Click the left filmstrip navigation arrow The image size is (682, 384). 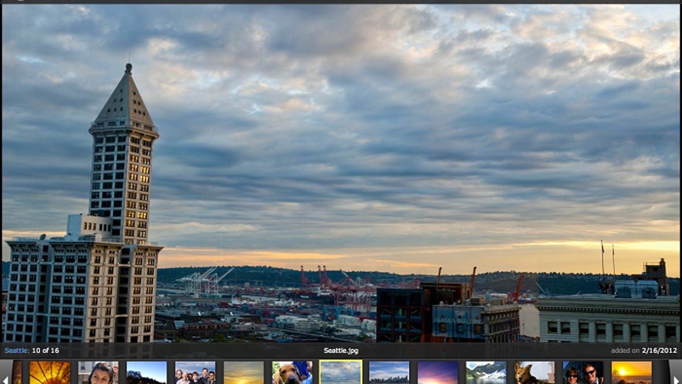(5, 379)
